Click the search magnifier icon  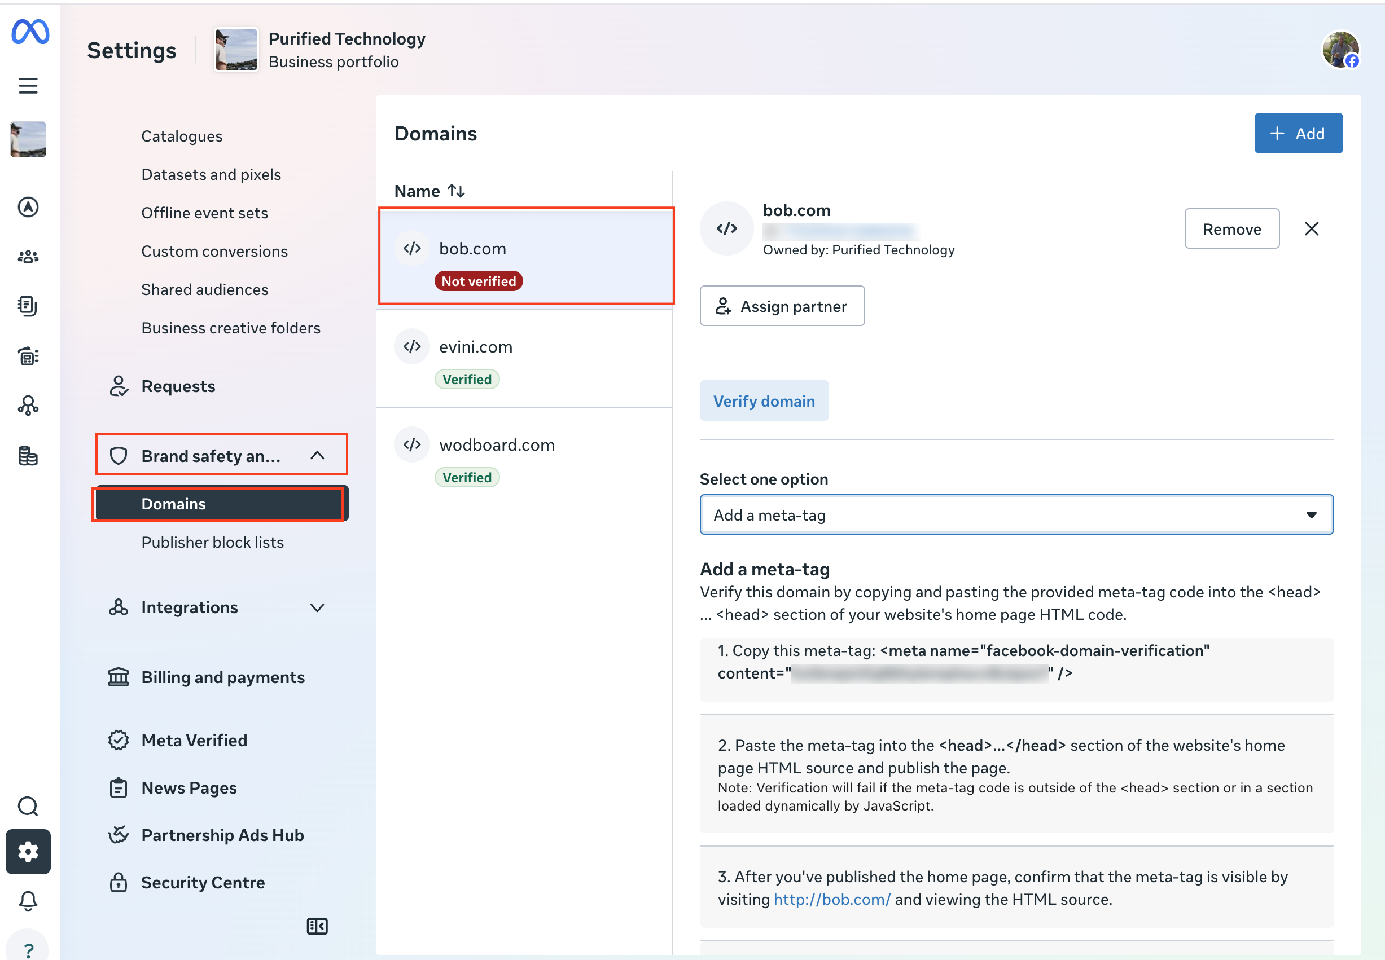pos(28,806)
